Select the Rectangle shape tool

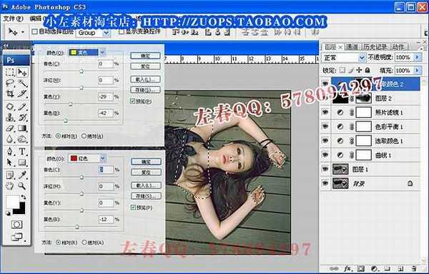(x=22, y=163)
